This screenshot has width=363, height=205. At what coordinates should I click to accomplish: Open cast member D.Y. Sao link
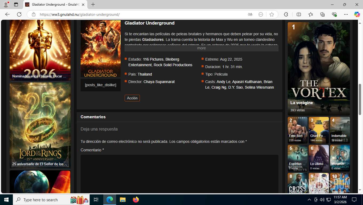(x=235, y=87)
